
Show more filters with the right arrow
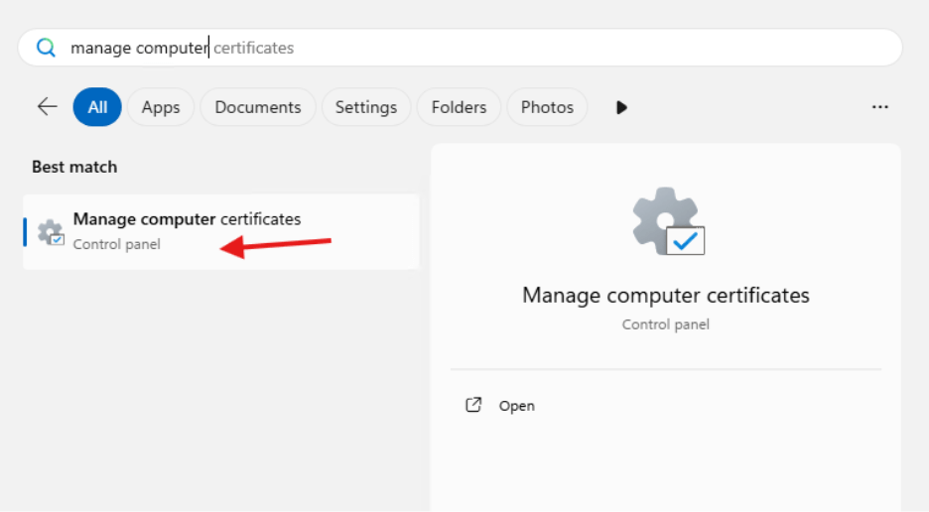(x=621, y=107)
